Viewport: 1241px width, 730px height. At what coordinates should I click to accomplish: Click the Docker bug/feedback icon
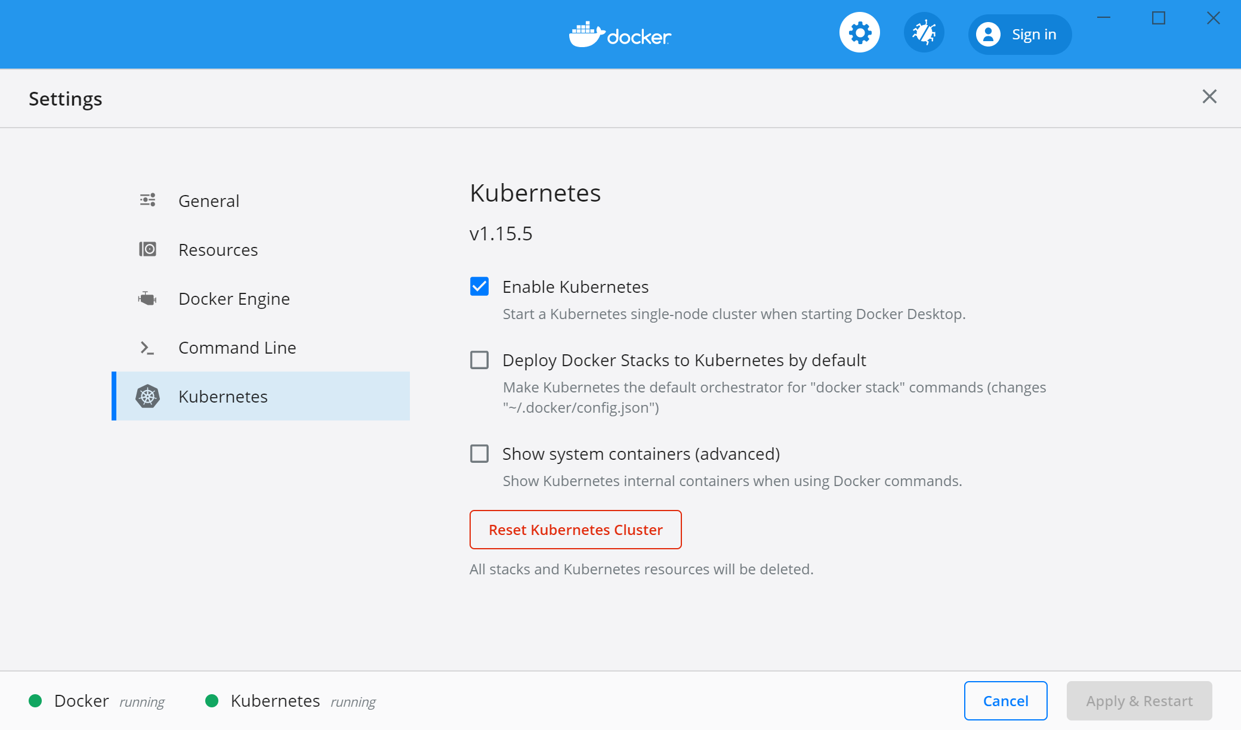point(924,34)
